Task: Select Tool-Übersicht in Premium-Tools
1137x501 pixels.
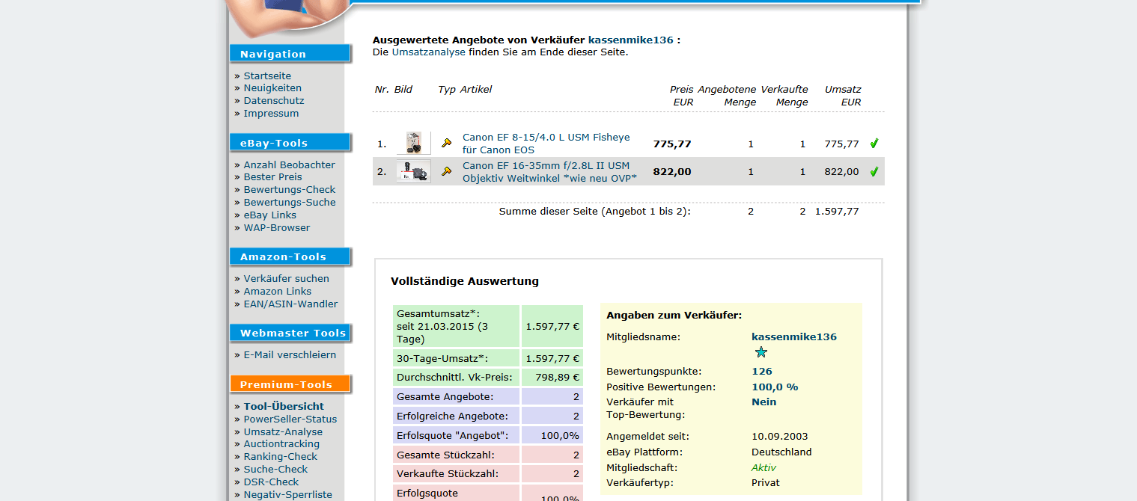Action: [x=284, y=407]
